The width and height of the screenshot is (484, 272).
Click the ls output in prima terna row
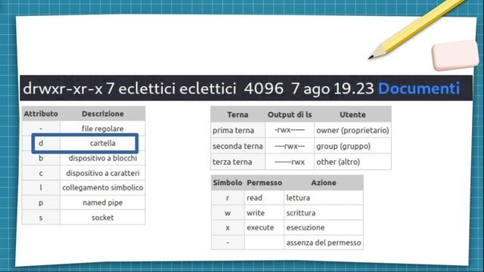(x=290, y=130)
